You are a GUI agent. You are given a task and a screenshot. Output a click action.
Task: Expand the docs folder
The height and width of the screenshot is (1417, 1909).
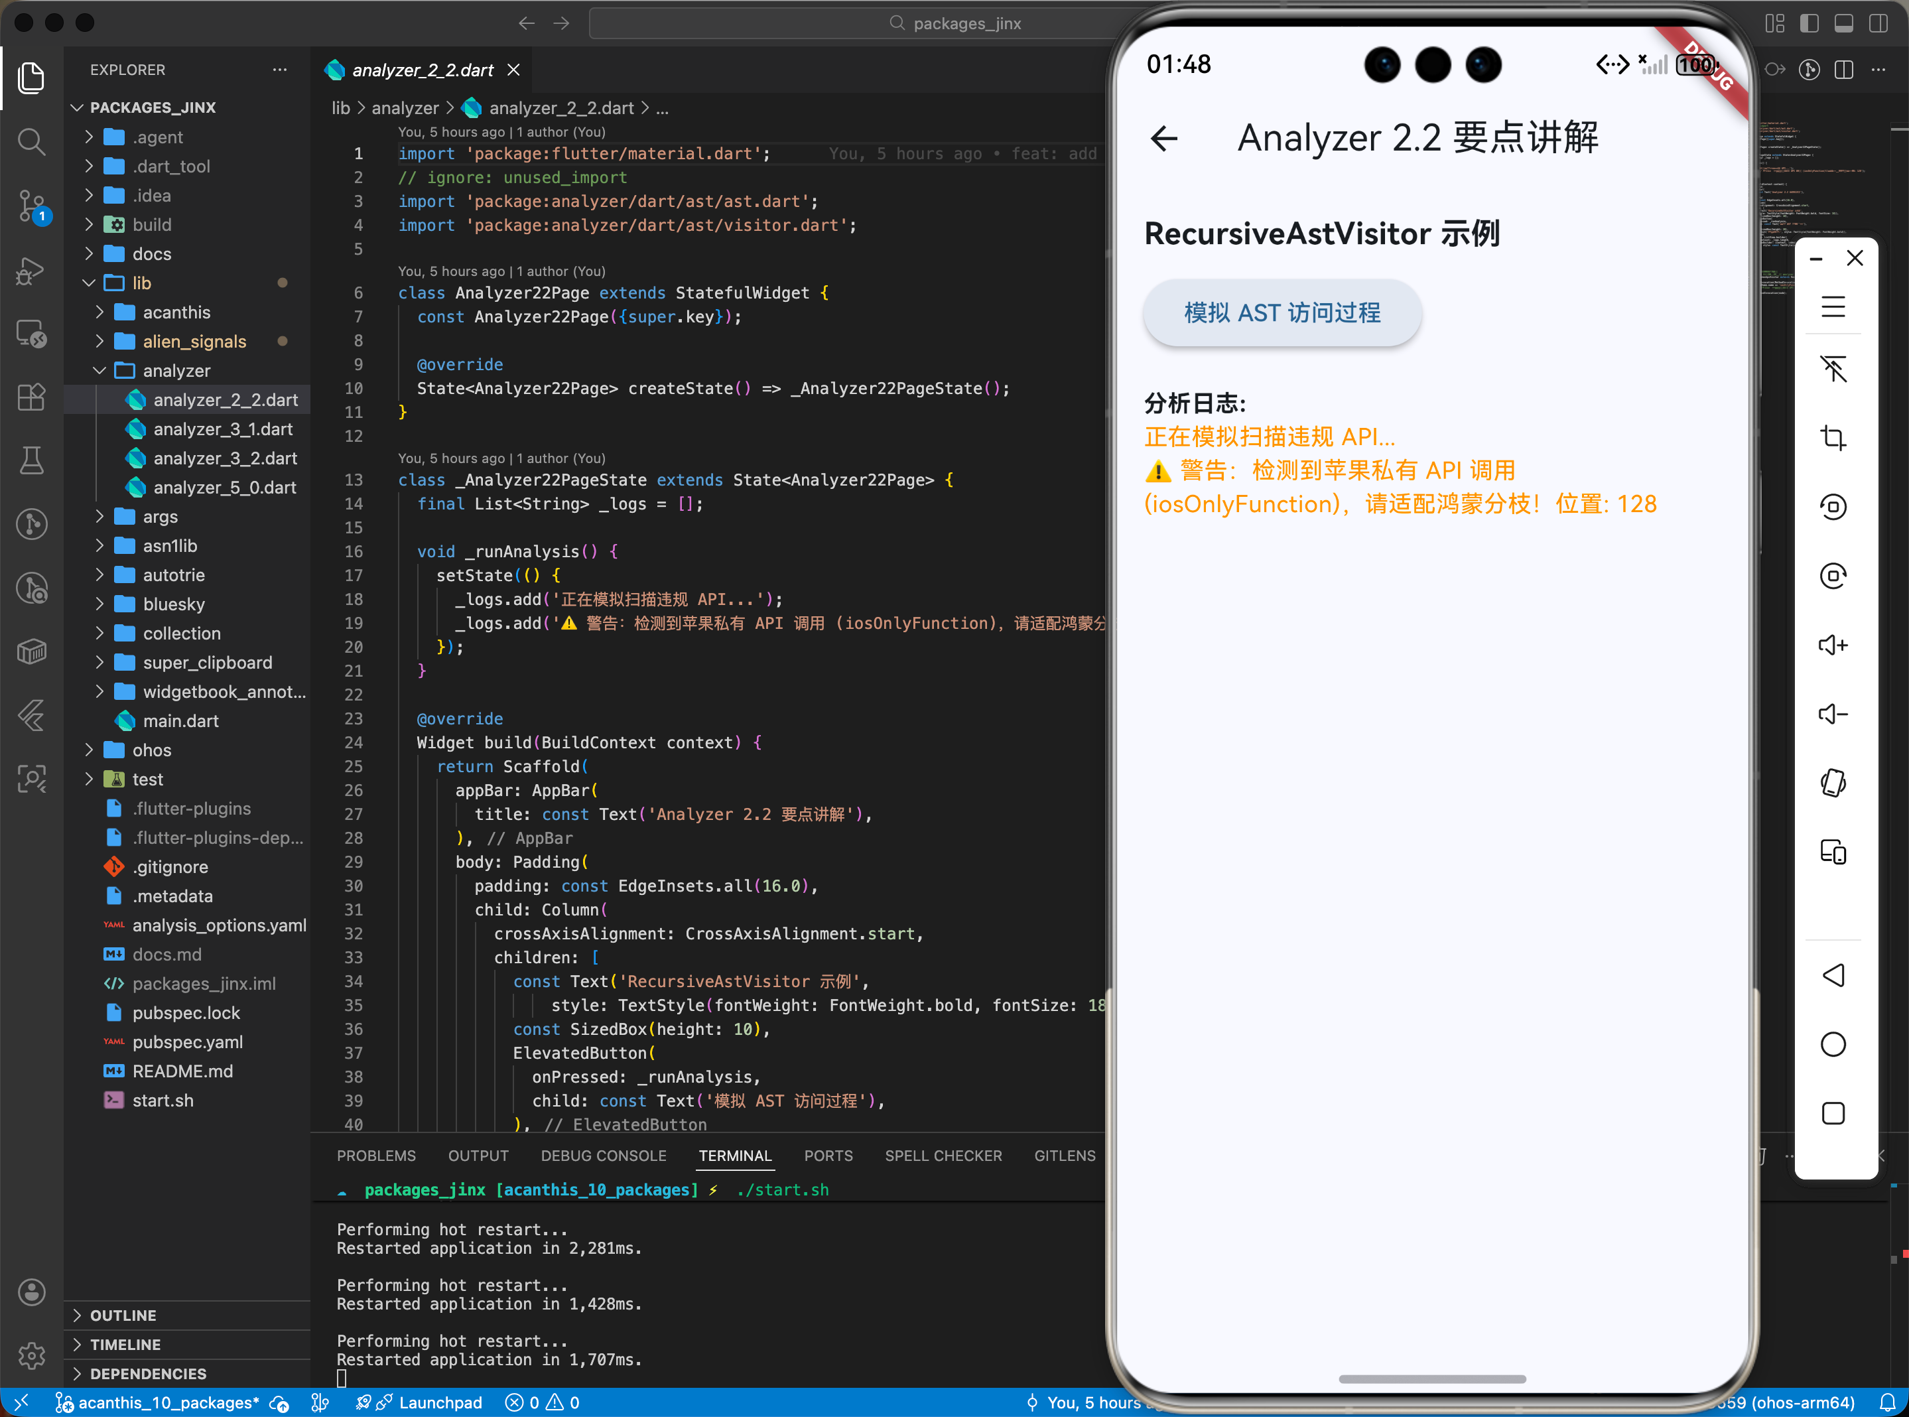coord(152,254)
